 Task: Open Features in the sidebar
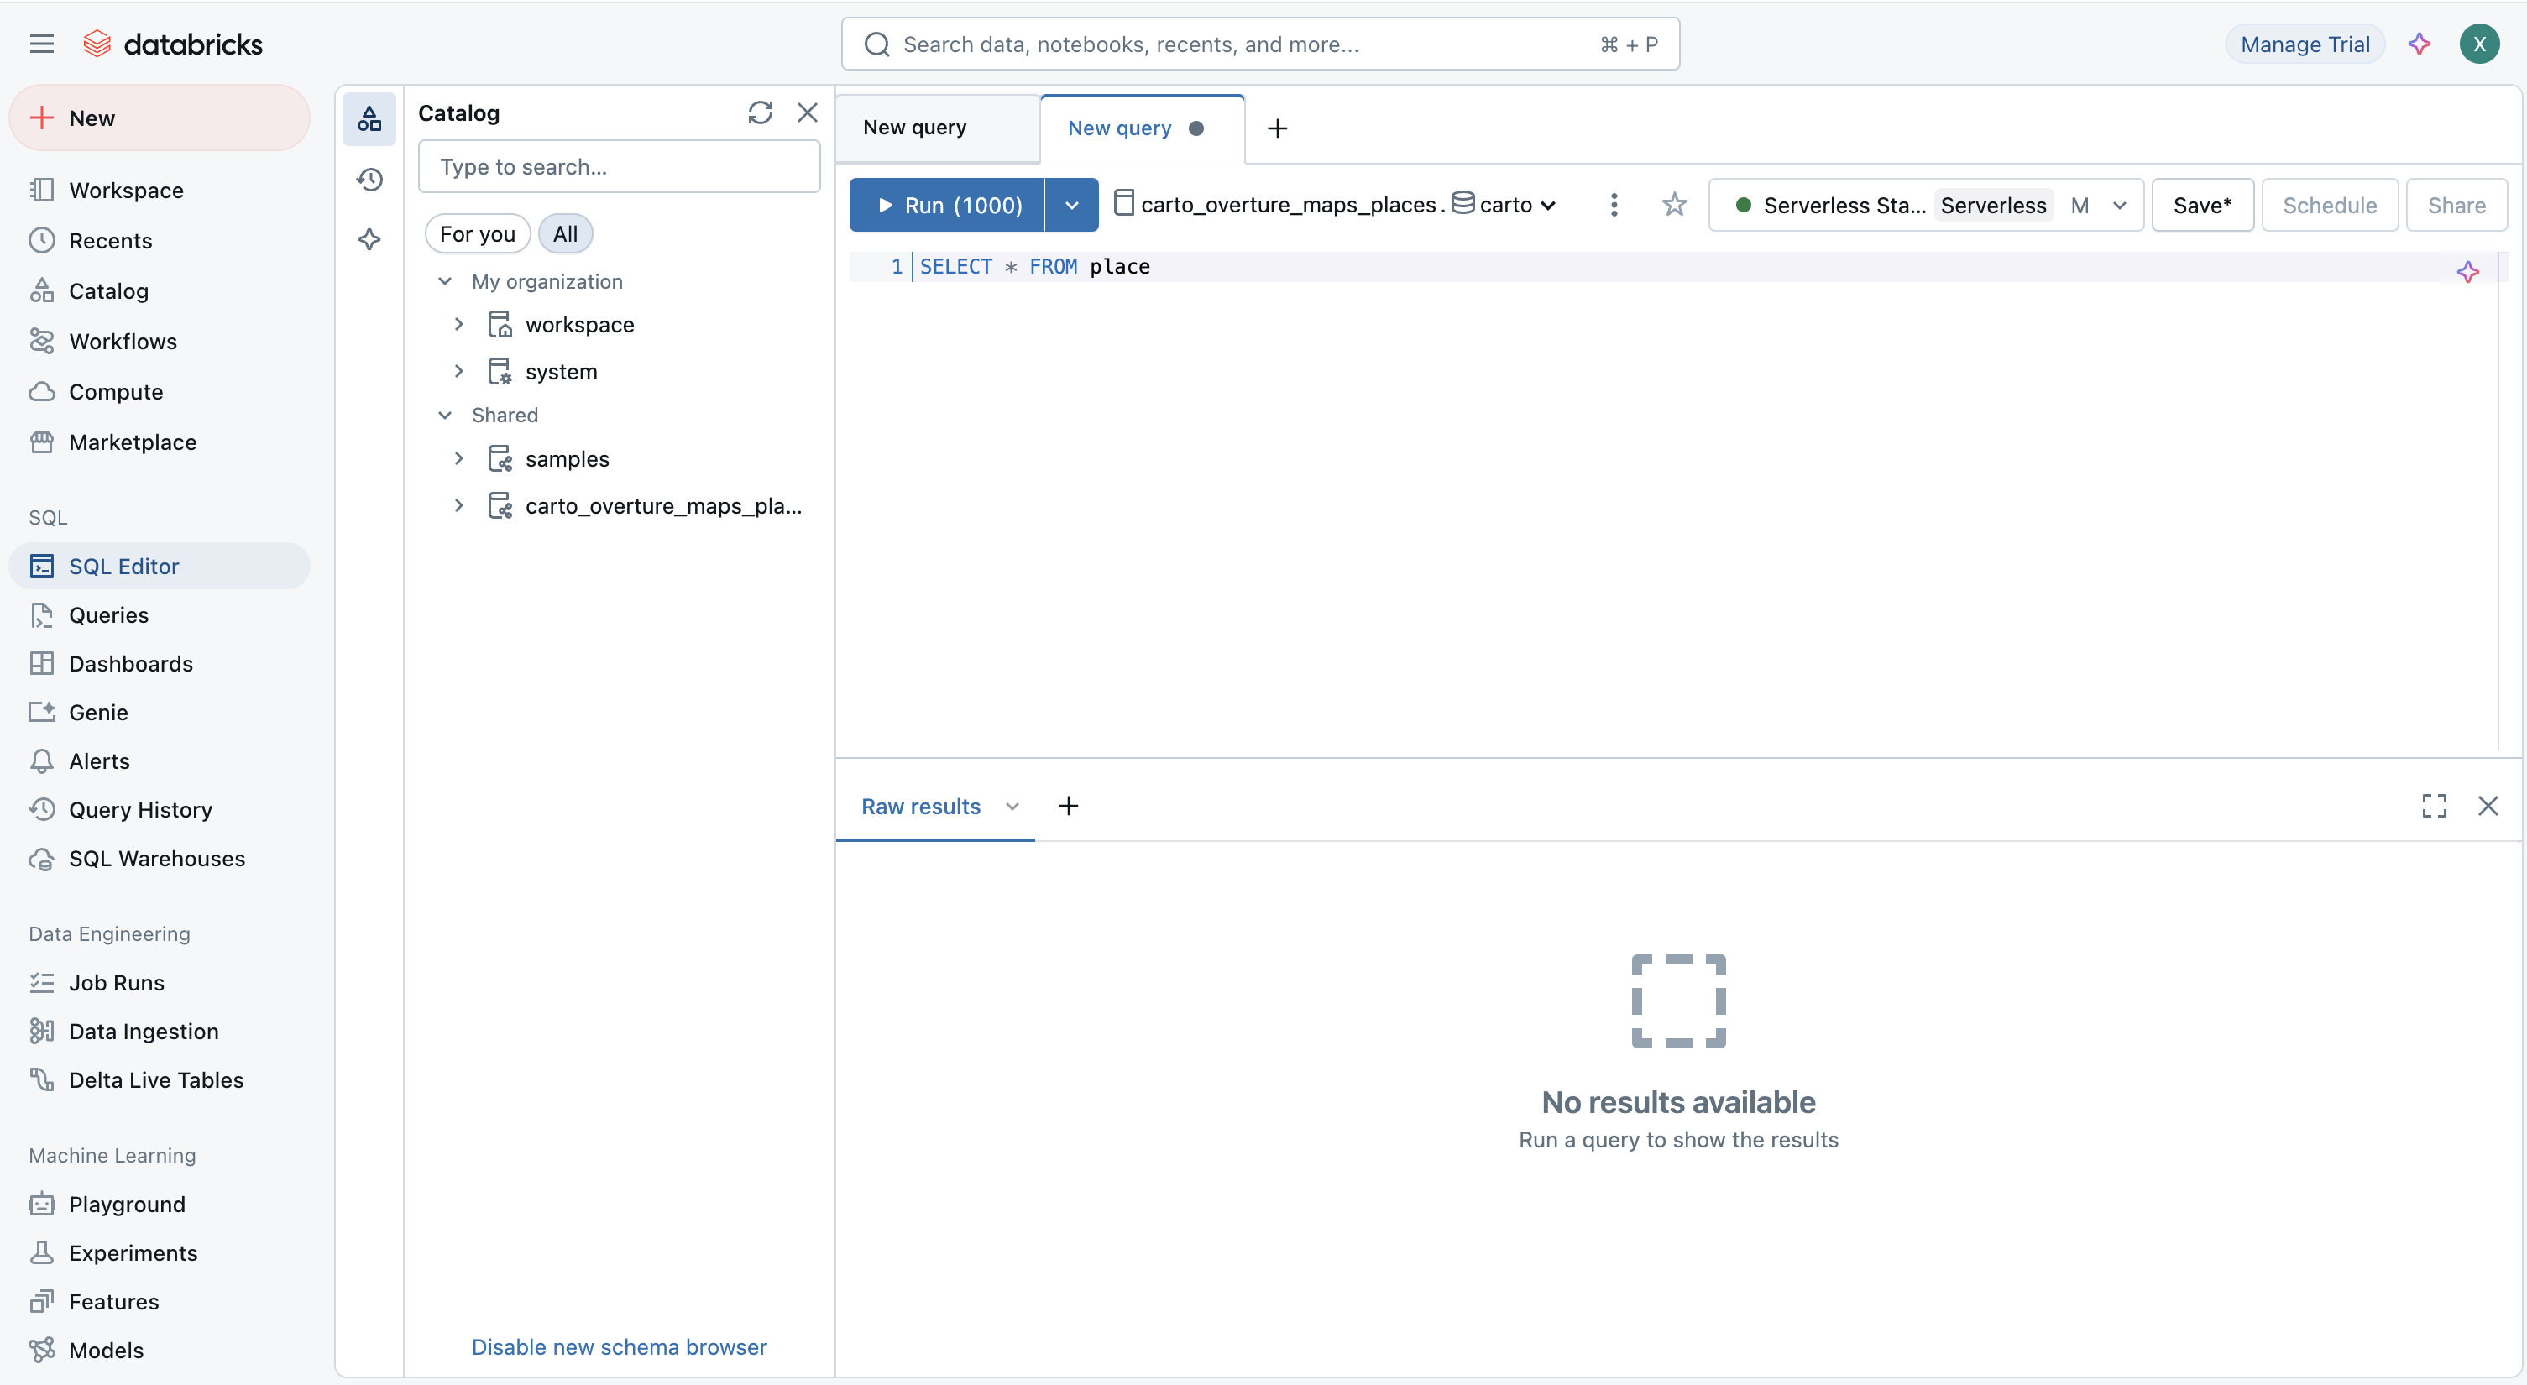(x=159, y=1303)
